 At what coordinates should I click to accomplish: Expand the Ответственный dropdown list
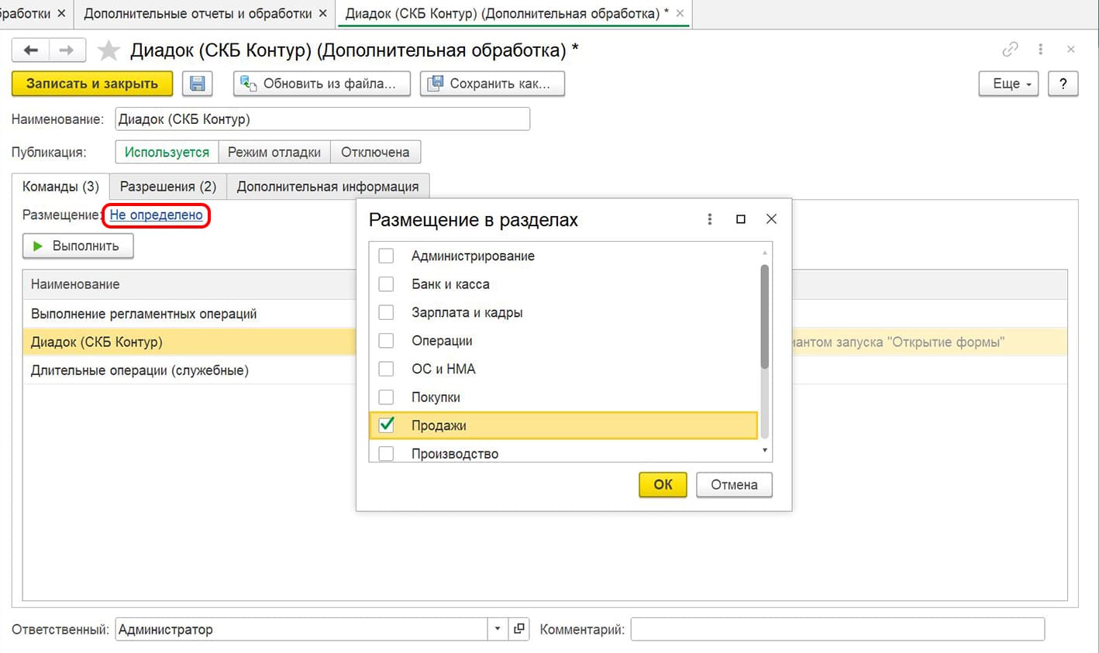click(498, 629)
